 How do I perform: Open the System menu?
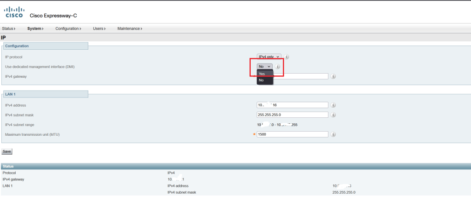point(35,29)
